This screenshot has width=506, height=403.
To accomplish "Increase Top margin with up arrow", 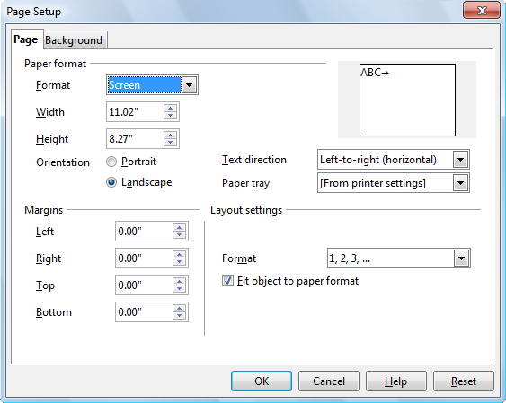I will [x=180, y=281].
